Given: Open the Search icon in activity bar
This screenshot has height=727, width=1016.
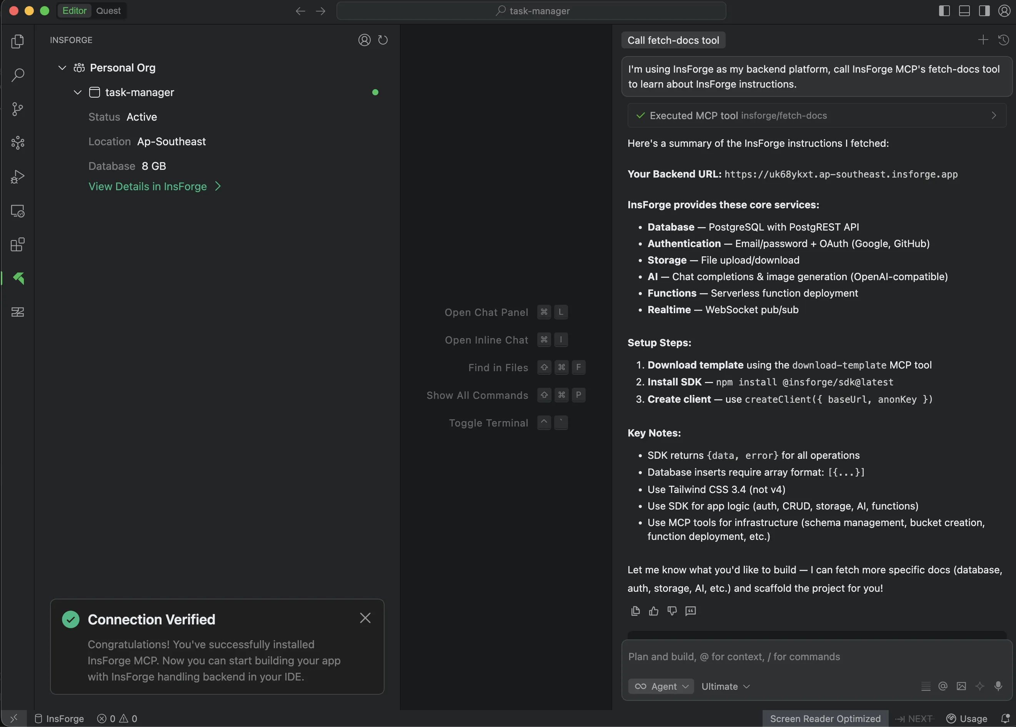Looking at the screenshot, I should tap(17, 75).
